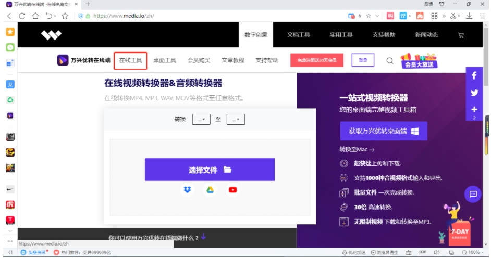The width and height of the screenshot is (491, 258).
Task: Close the 万兴优转在线端 browser tab
Action: (76, 4)
